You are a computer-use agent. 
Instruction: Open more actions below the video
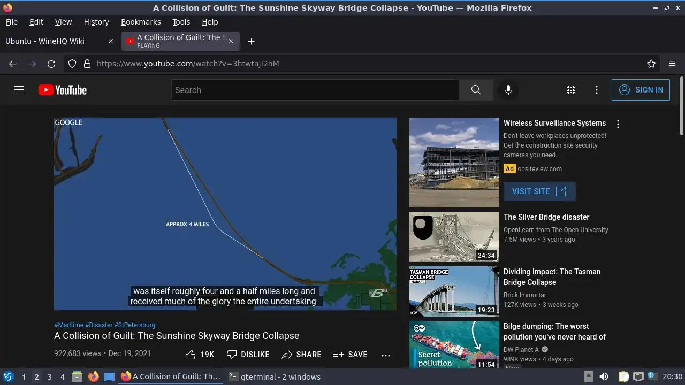click(x=386, y=355)
